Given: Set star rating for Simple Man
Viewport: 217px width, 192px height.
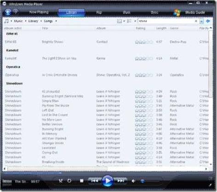Looking at the screenshot, I should coord(144,101).
